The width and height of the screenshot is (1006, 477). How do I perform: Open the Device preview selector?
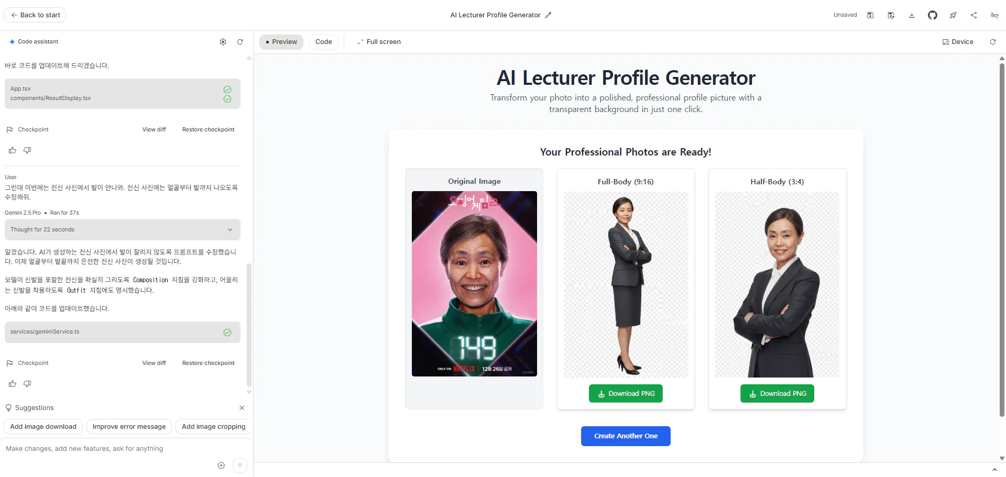tap(958, 42)
